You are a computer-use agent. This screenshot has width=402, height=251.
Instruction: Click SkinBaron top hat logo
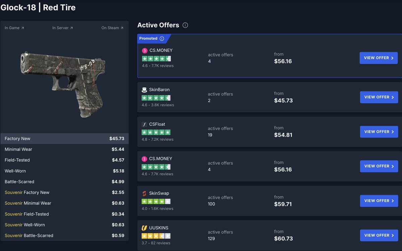144,90
